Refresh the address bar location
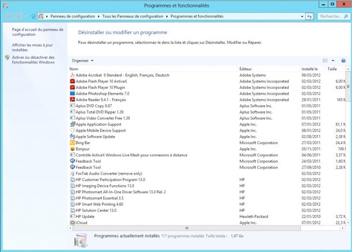 pos(309,16)
